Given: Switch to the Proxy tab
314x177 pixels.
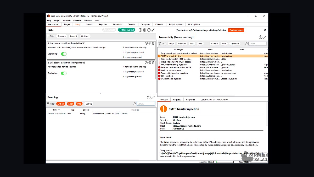Looking at the screenshot, I should [78, 24].
